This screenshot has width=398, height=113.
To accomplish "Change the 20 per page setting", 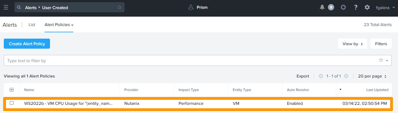I will pos(372,76).
